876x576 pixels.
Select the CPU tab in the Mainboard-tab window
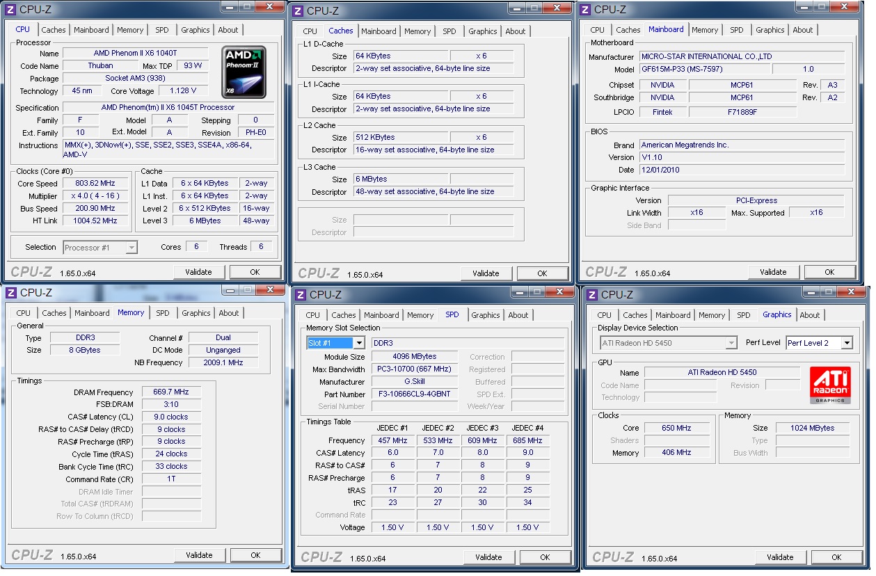coord(598,30)
